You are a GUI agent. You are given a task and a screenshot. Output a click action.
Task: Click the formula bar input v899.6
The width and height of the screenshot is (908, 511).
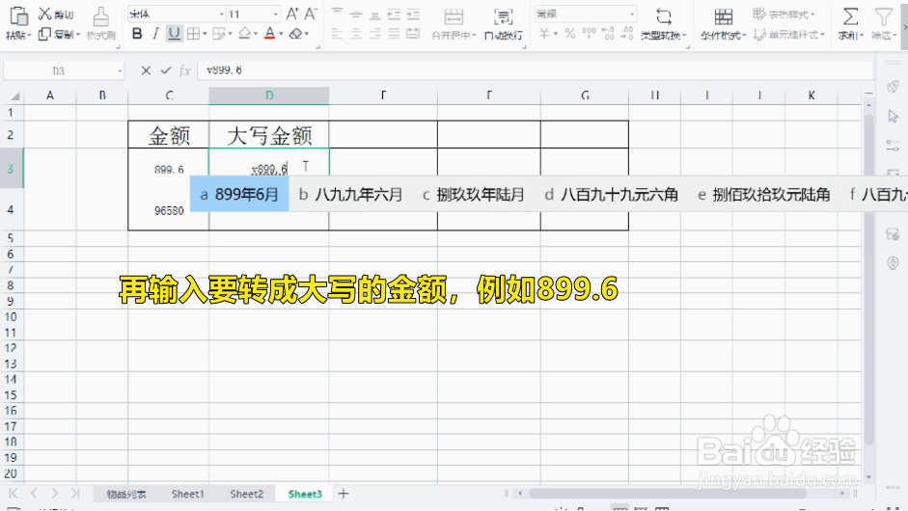click(536, 70)
